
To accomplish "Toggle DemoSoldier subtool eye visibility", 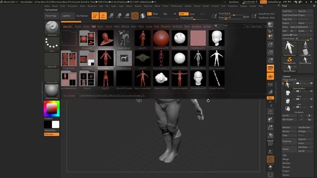I will (x=312, y=84).
